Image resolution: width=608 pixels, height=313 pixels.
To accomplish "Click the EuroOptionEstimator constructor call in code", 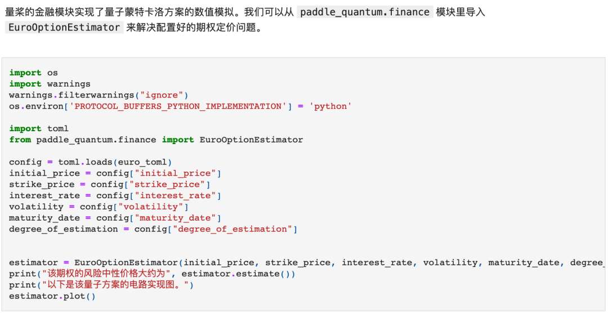I will click(x=126, y=263).
